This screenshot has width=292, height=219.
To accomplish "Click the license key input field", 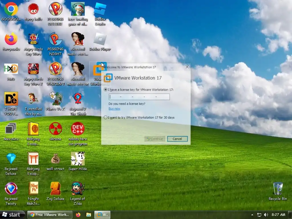I will [139, 97].
